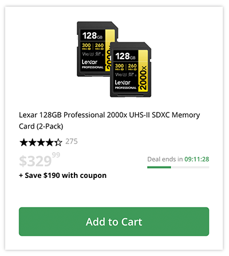Click the 275 reviews count
This screenshot has height=256, width=229.
pos(72,141)
